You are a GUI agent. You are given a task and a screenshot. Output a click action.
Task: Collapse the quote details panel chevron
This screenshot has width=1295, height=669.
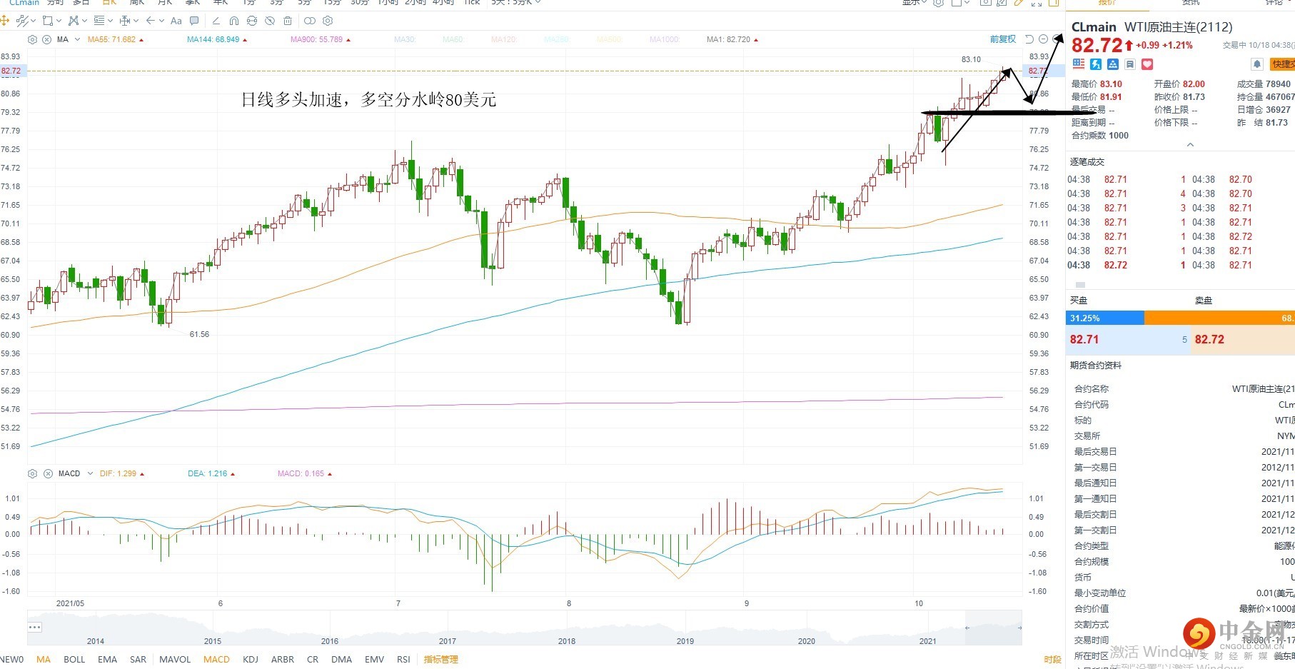coord(1190,145)
